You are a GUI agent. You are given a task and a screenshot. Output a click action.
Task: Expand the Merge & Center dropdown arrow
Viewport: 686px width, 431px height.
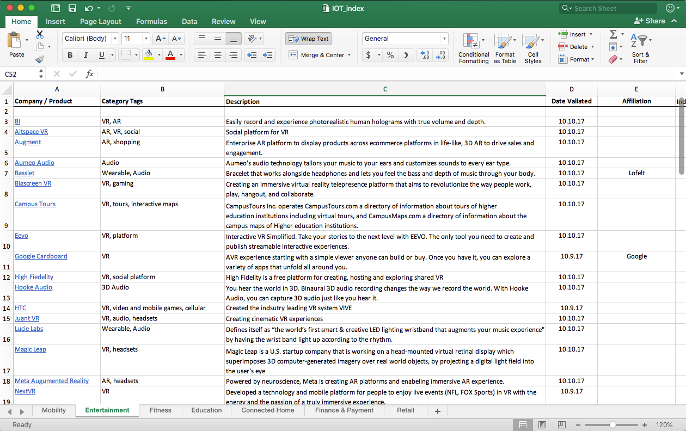click(x=348, y=55)
